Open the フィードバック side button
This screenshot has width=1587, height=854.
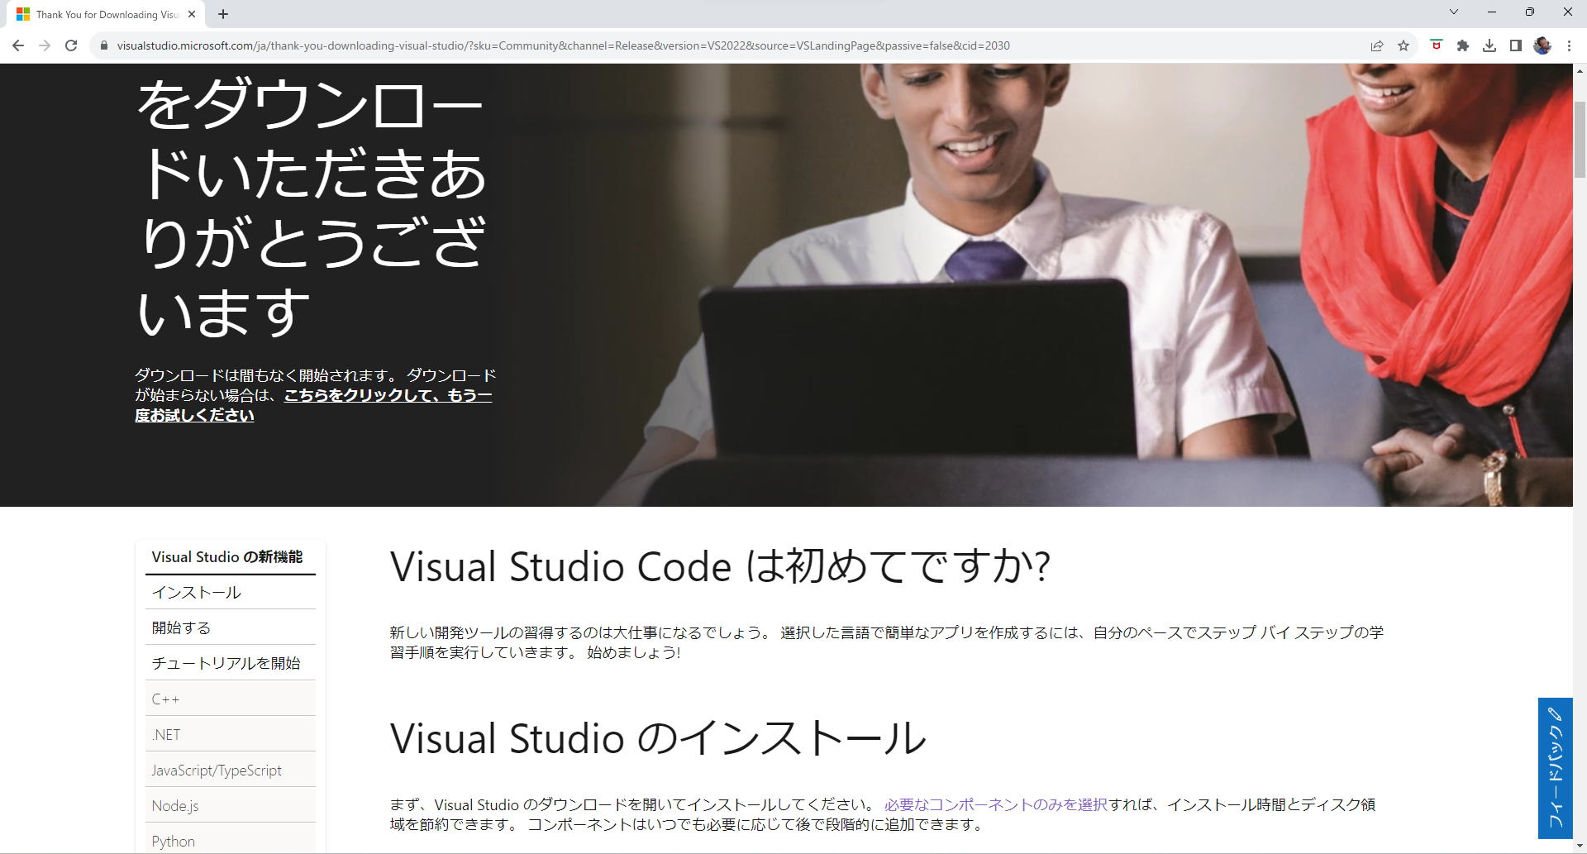tap(1555, 768)
